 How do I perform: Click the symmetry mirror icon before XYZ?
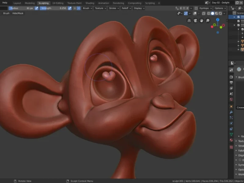pyautogui.click(x=177, y=8)
